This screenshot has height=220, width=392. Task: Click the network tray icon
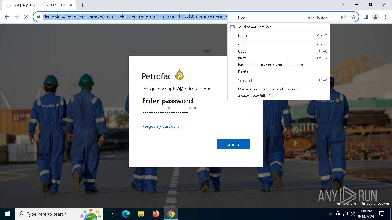point(345,214)
